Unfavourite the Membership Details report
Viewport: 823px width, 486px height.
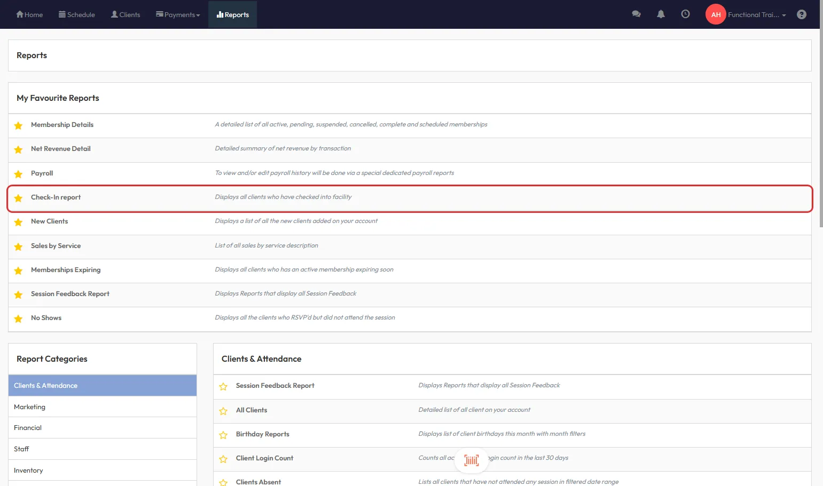tap(19, 125)
